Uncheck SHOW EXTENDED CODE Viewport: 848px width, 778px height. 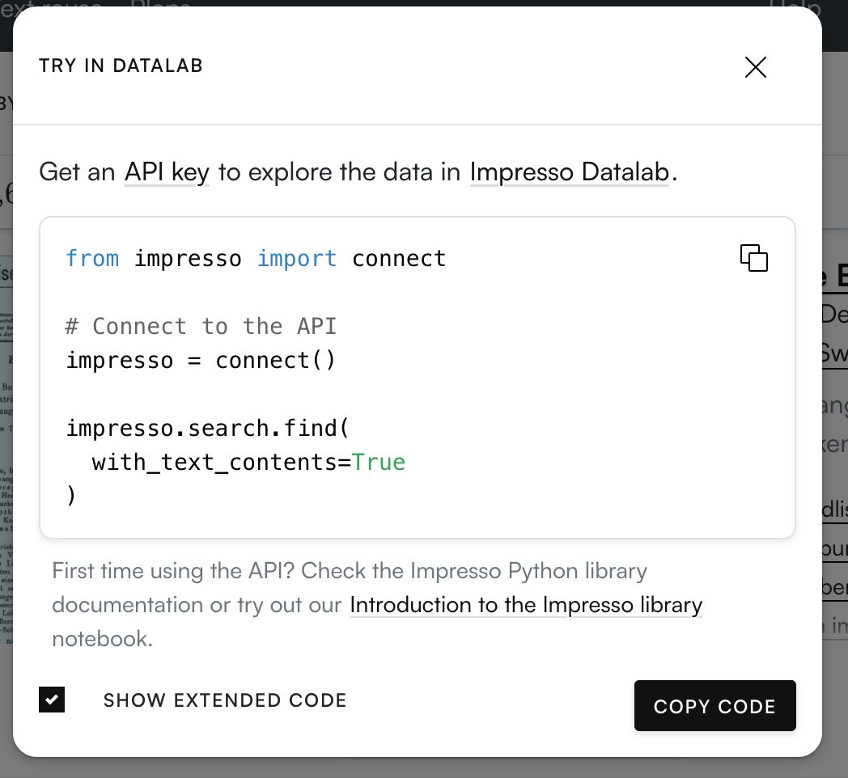(x=51, y=700)
